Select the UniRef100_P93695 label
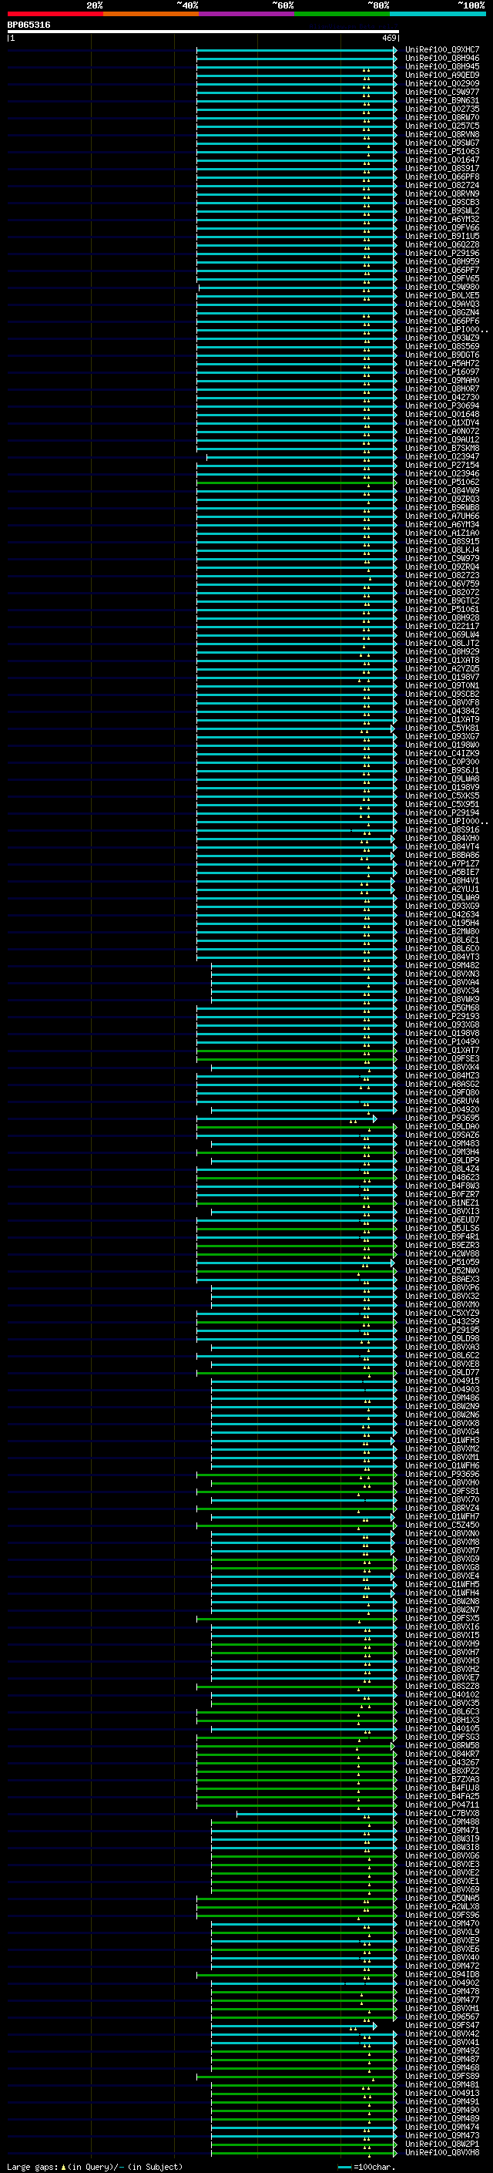 [x=441, y=1118]
